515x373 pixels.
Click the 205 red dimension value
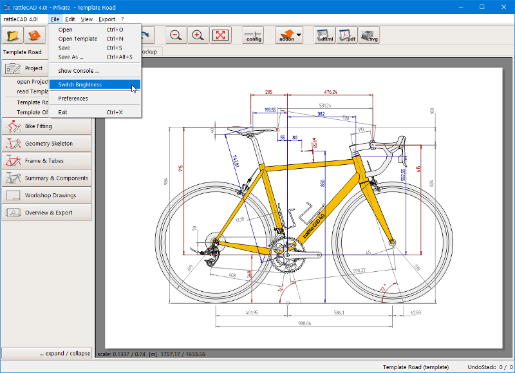pos(268,92)
